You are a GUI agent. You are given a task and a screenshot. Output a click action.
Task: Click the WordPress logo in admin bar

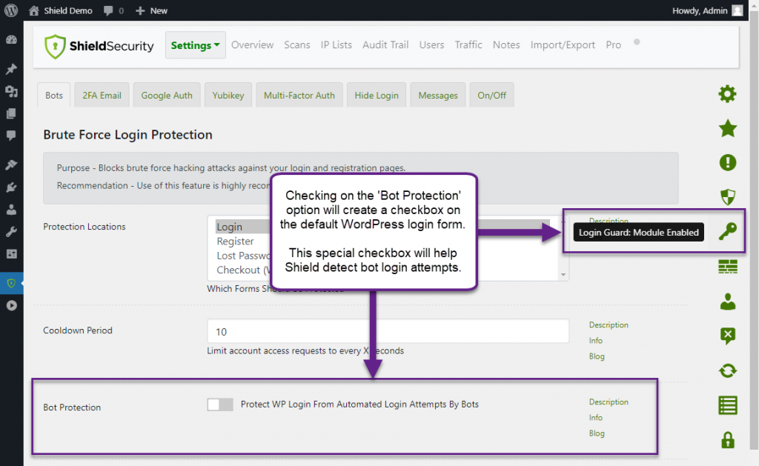[11, 10]
